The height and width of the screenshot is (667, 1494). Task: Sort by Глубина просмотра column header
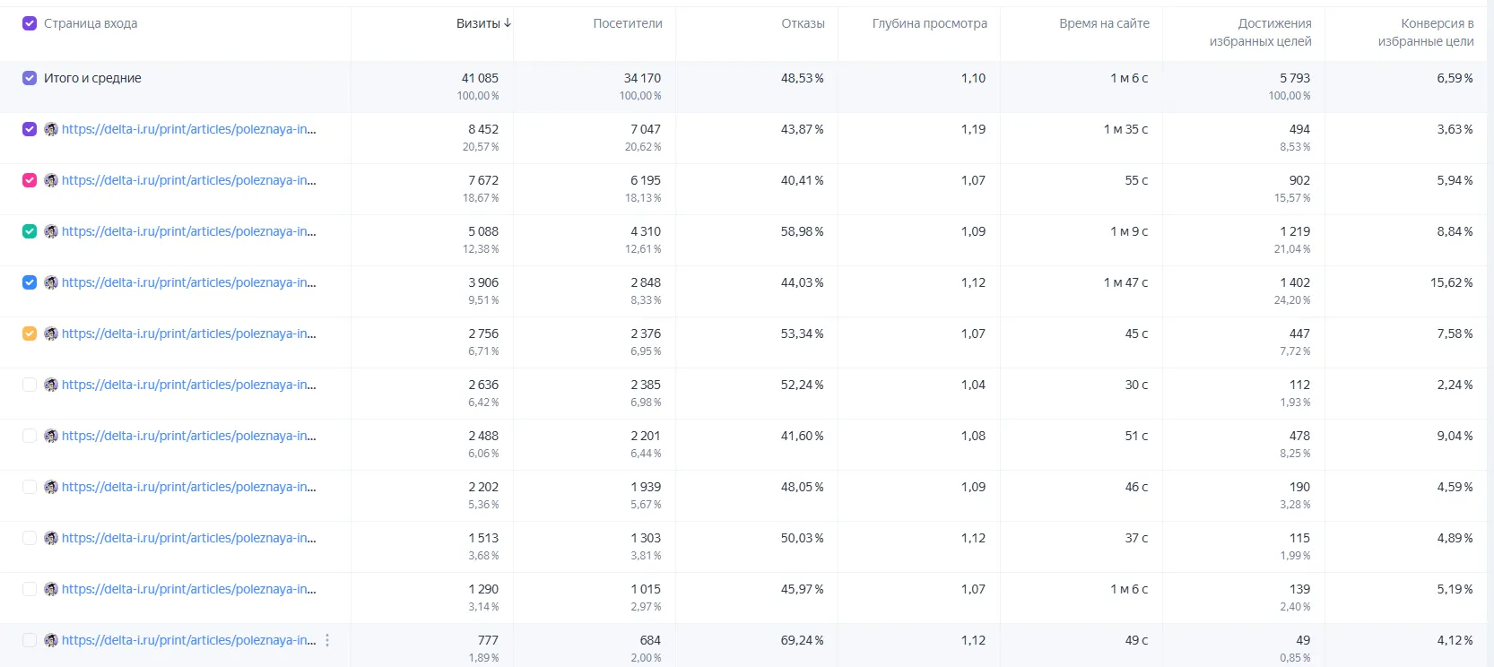pyautogui.click(x=930, y=23)
